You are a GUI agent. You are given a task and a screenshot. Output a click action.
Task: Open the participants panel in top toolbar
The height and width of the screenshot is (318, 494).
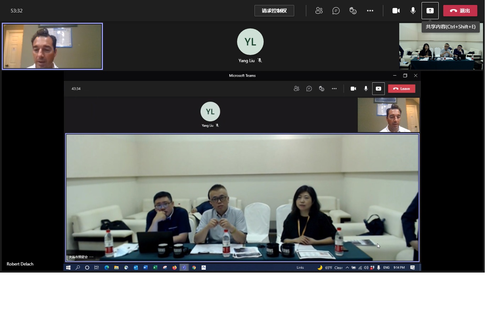[x=319, y=11]
